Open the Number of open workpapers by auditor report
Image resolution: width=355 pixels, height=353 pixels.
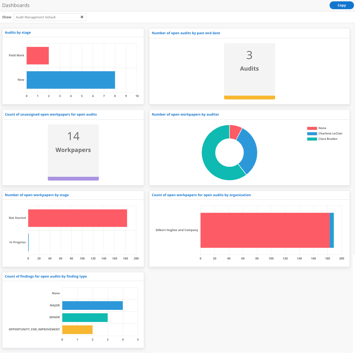point(185,114)
